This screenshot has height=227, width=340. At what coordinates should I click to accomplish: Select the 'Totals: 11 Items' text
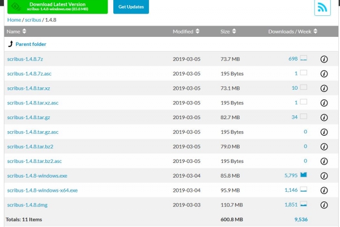(x=24, y=220)
